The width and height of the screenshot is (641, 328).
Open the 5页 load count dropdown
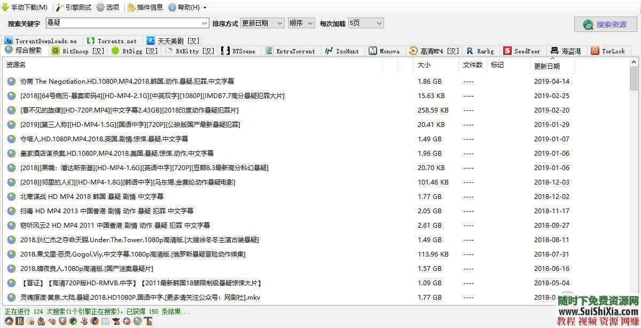coord(366,23)
